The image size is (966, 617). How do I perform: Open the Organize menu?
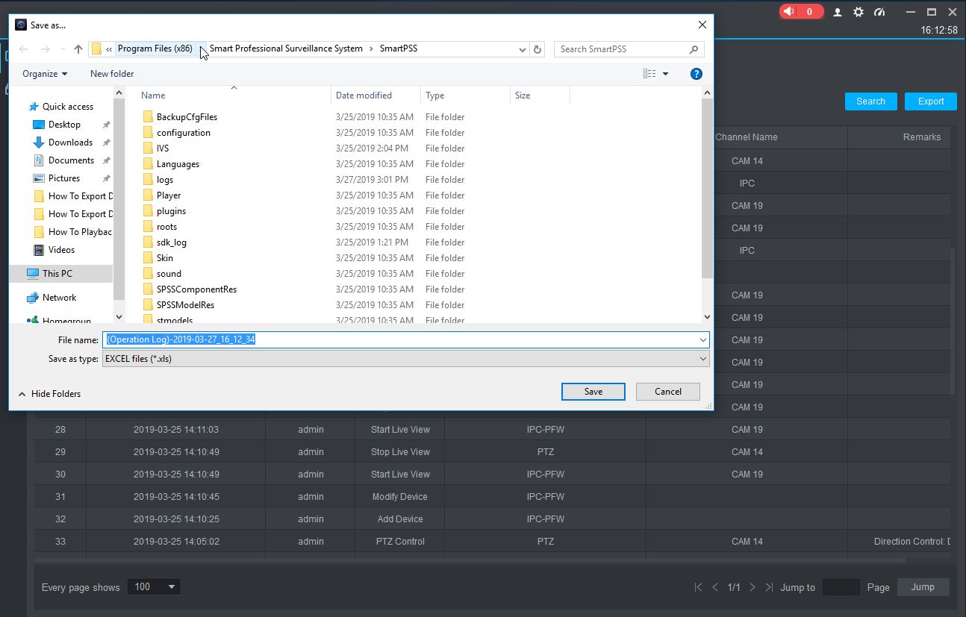click(x=43, y=73)
